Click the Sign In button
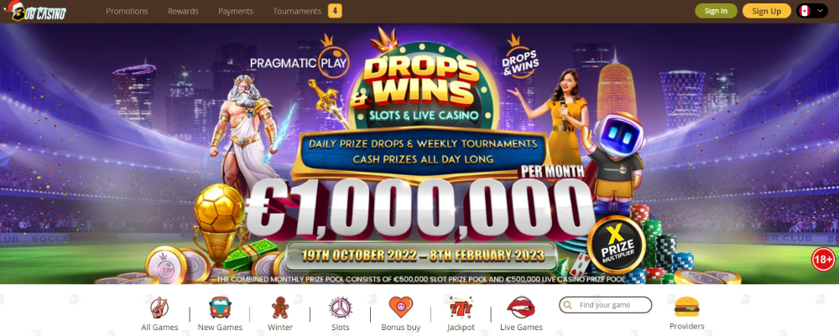This screenshot has height=336, width=839. [x=716, y=11]
